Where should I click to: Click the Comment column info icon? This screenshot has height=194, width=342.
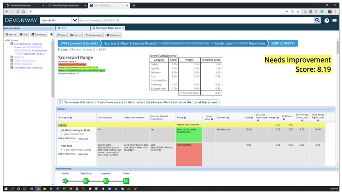pyautogui.click(x=228, y=118)
